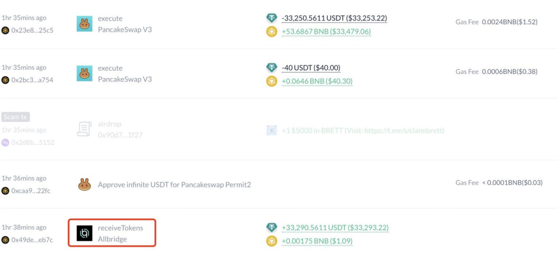Click pancake icon beside Approve infinite USDT
This screenshot has width=558, height=255.
[85, 185]
